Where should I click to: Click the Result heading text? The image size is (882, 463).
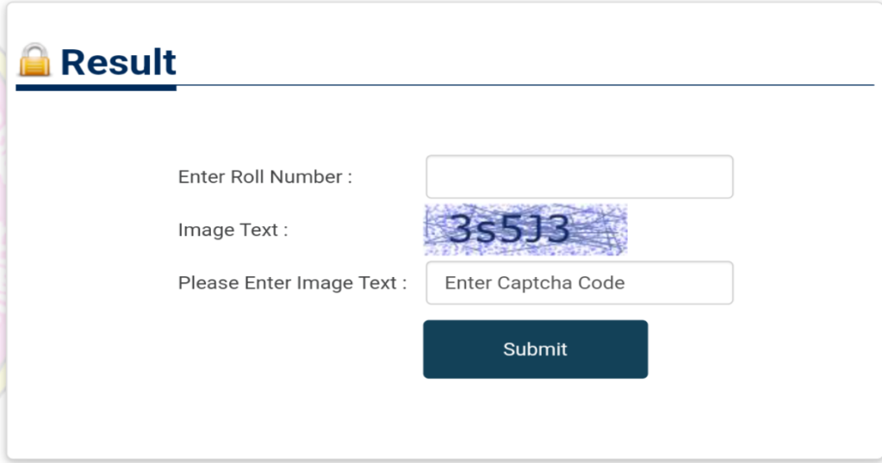[118, 62]
